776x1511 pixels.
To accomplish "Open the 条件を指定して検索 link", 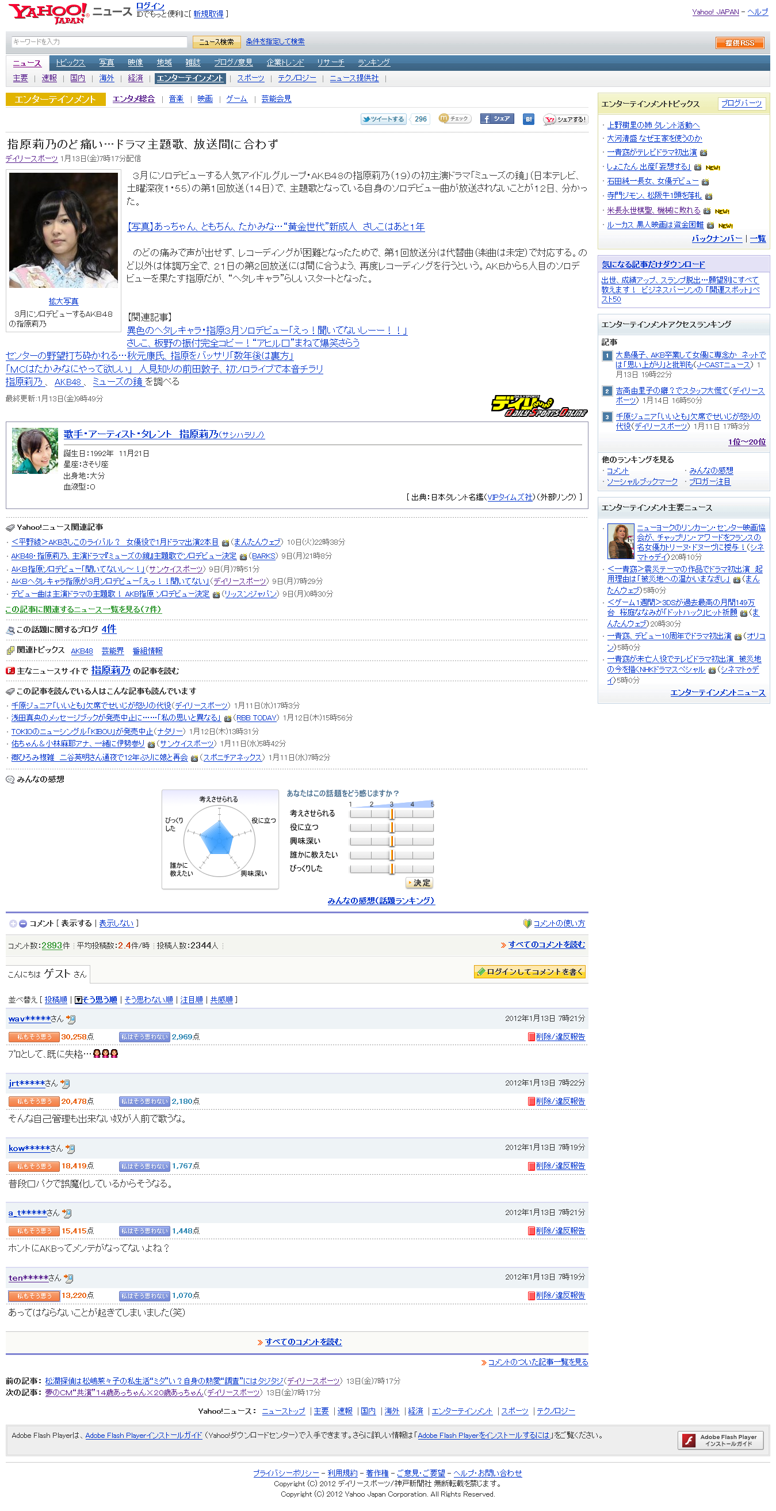I will click(275, 41).
